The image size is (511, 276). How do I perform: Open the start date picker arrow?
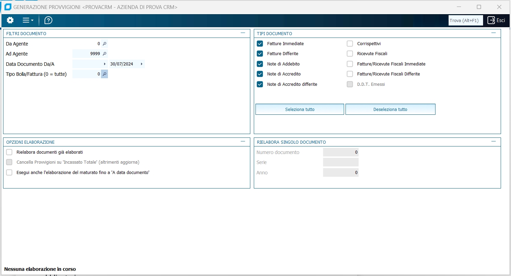pos(104,64)
